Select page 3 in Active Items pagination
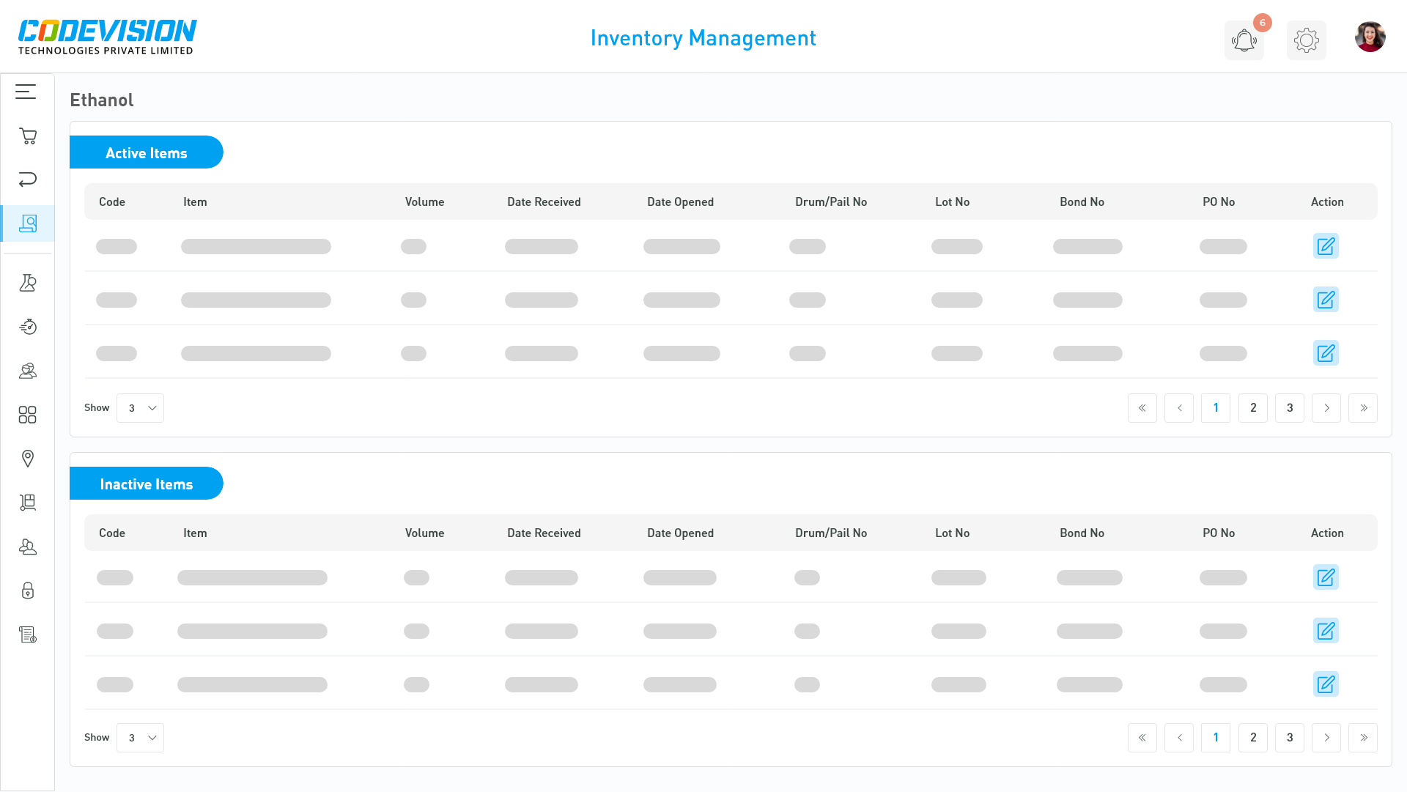Screen dimensions: 1407x792 coord(1290,408)
